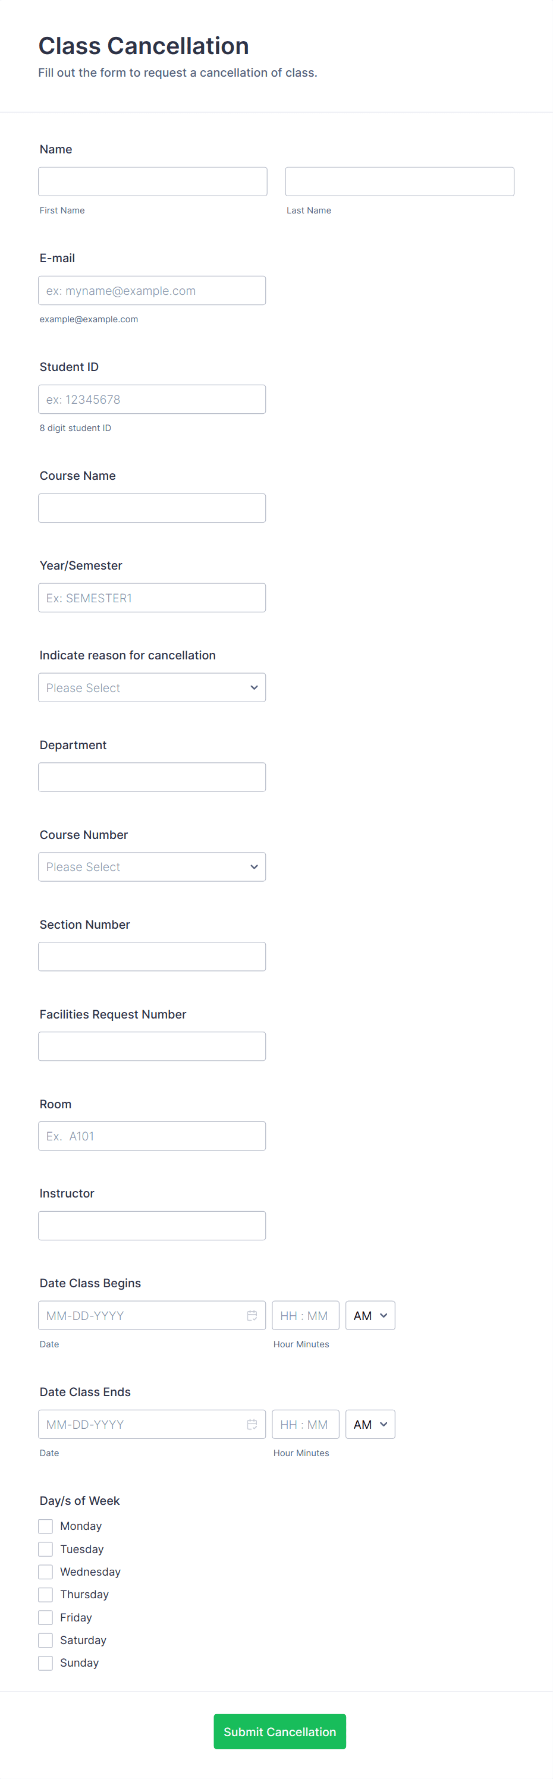The width and height of the screenshot is (553, 1779).
Task: Click the Room input field
Action: [x=152, y=1136]
